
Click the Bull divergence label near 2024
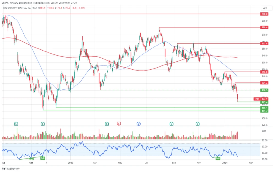(218, 158)
